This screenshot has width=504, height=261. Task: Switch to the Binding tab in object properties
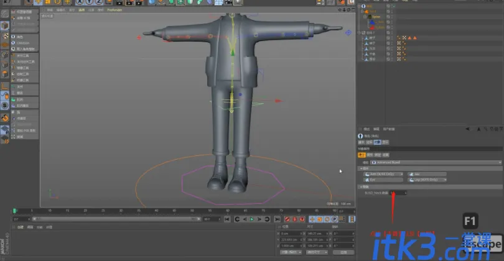point(378,155)
